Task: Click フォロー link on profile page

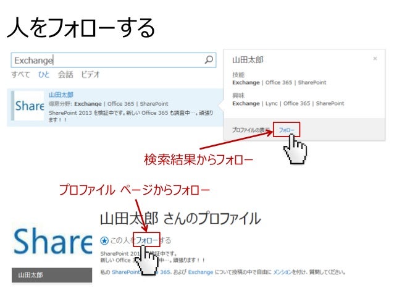Action: point(147,240)
